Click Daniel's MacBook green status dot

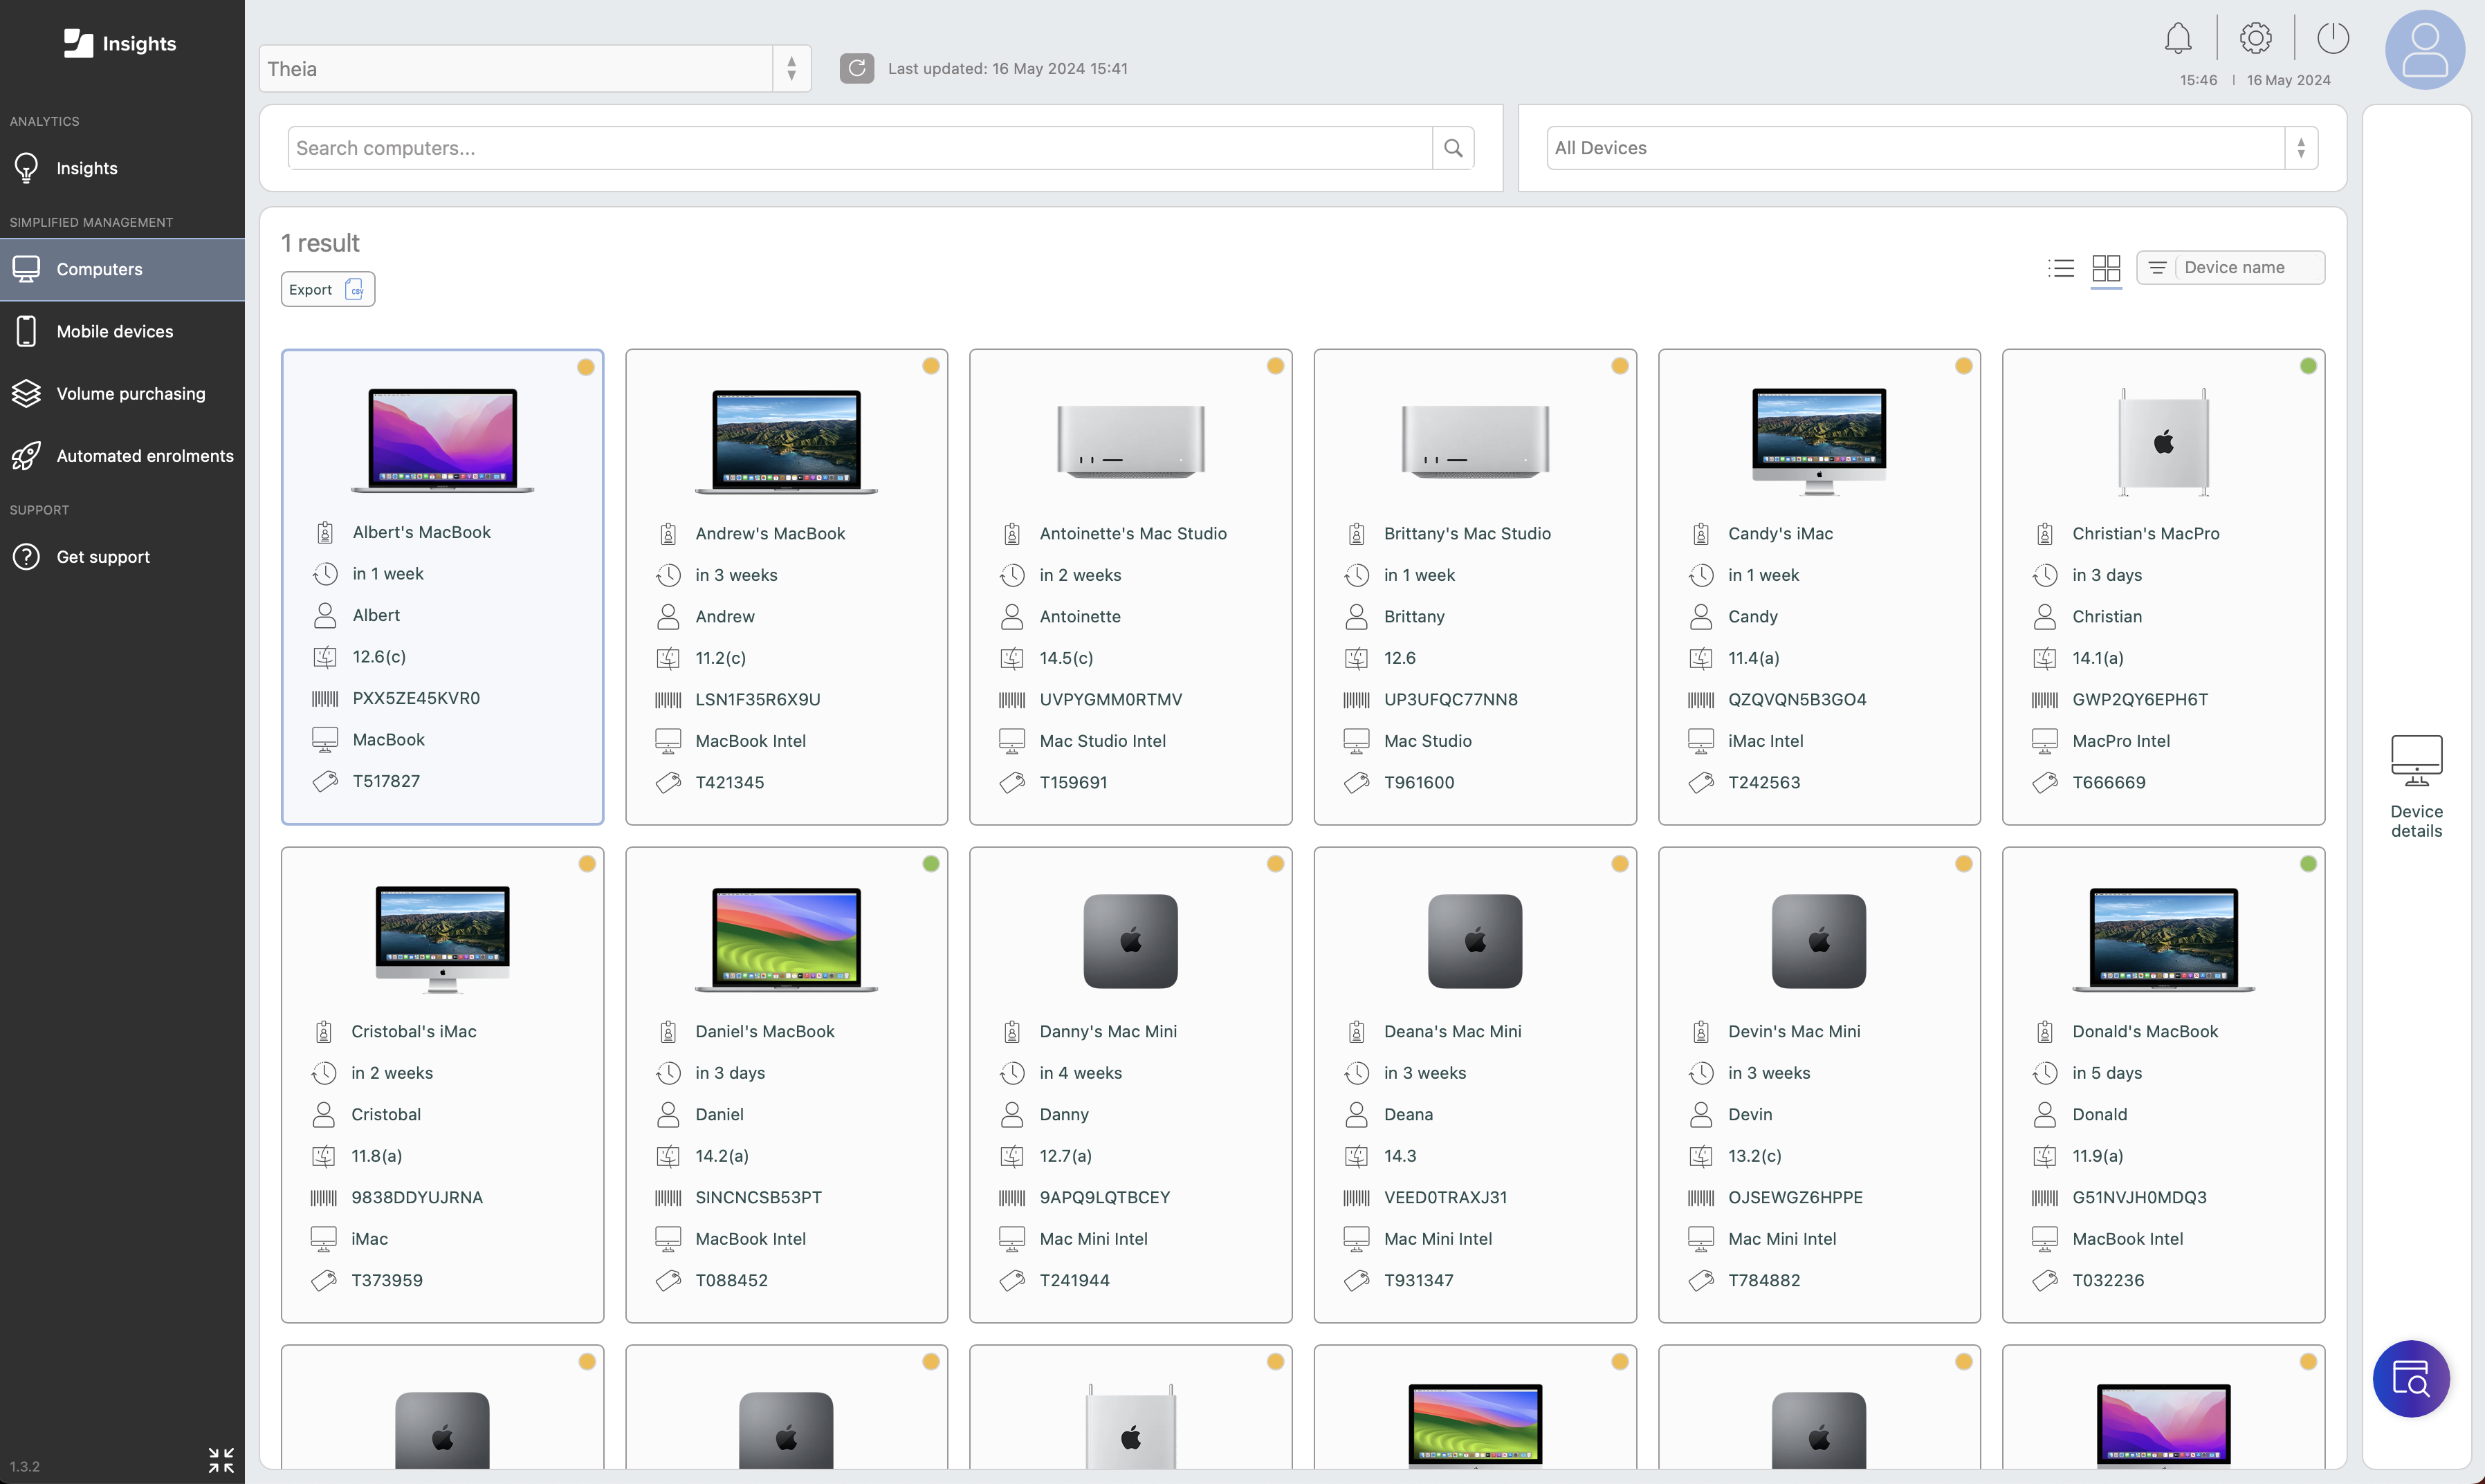click(930, 864)
